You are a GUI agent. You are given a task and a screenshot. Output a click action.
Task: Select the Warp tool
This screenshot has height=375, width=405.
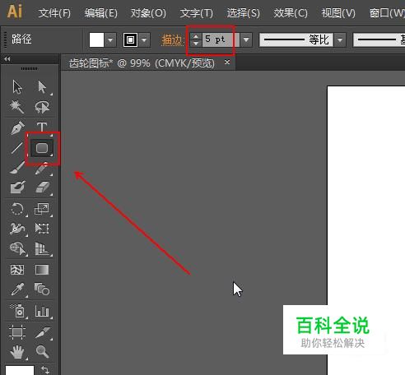(17, 229)
